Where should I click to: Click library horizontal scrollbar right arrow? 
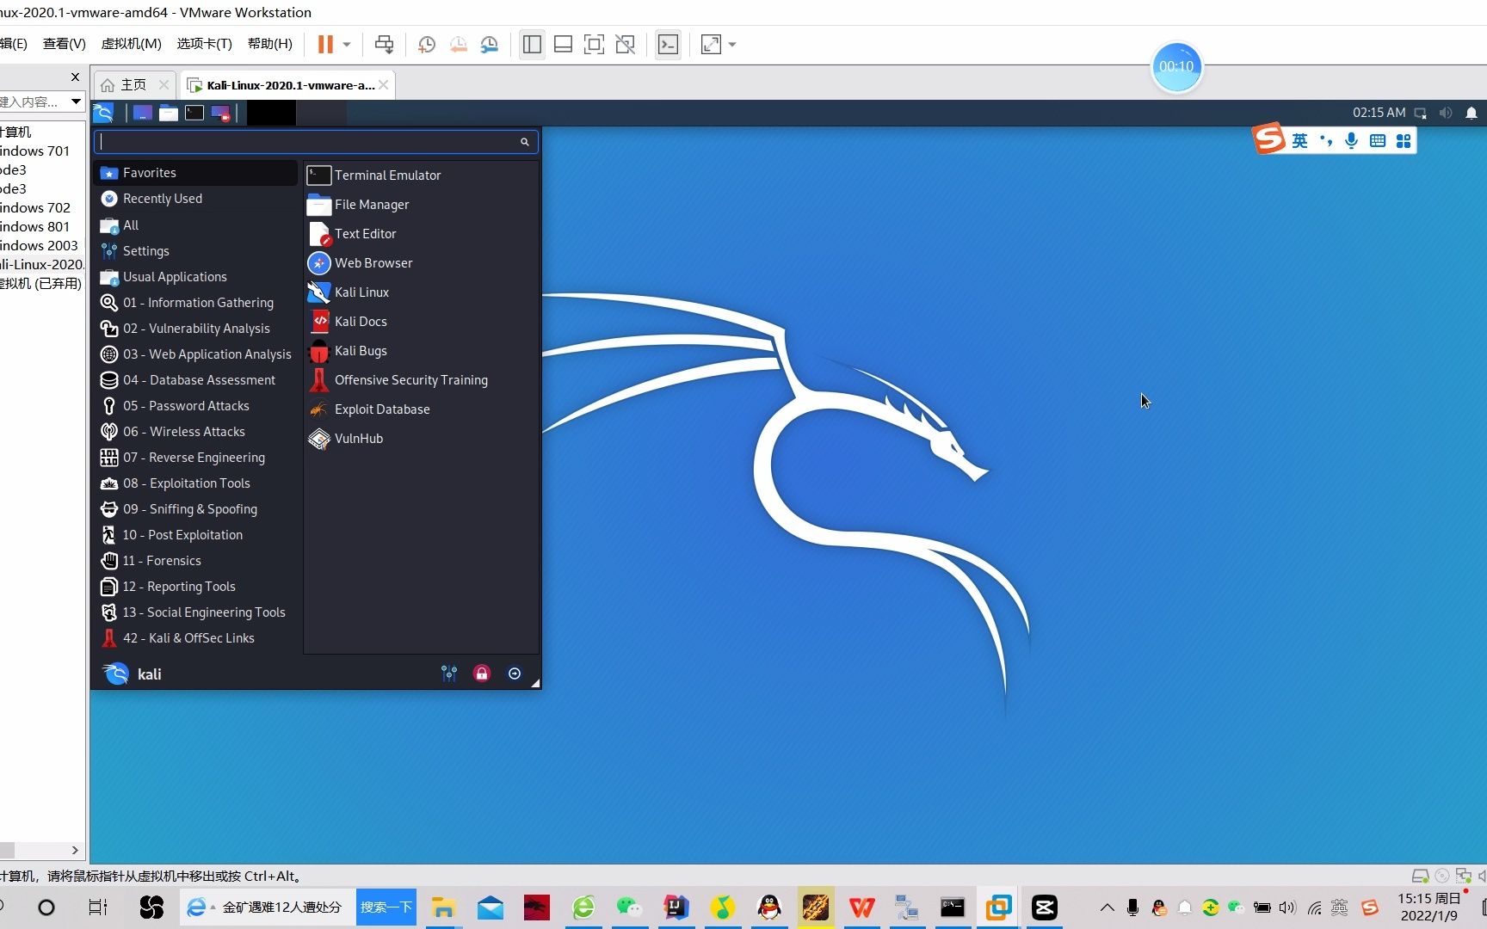pyautogui.click(x=75, y=850)
